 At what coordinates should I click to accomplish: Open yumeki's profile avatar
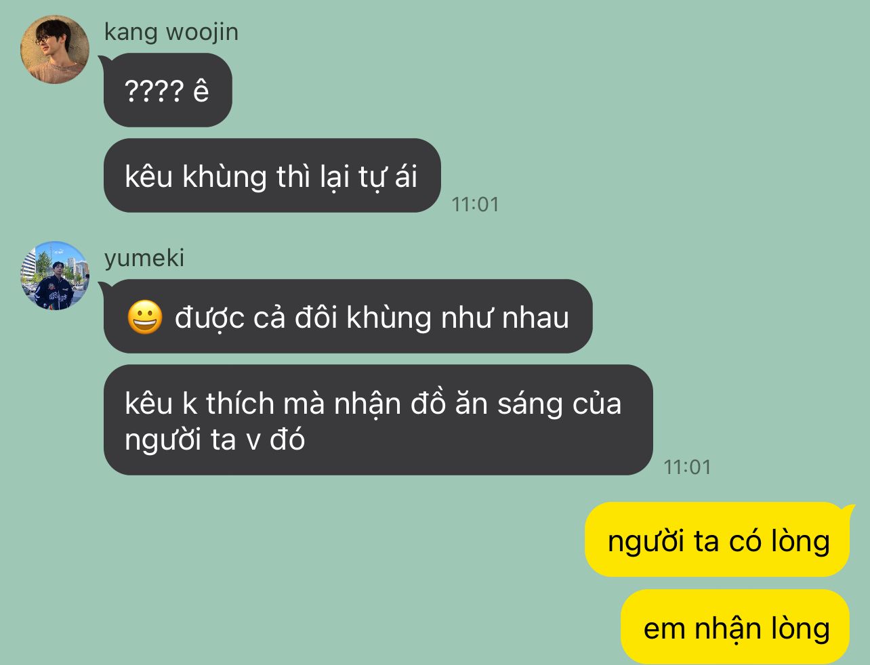coord(56,276)
